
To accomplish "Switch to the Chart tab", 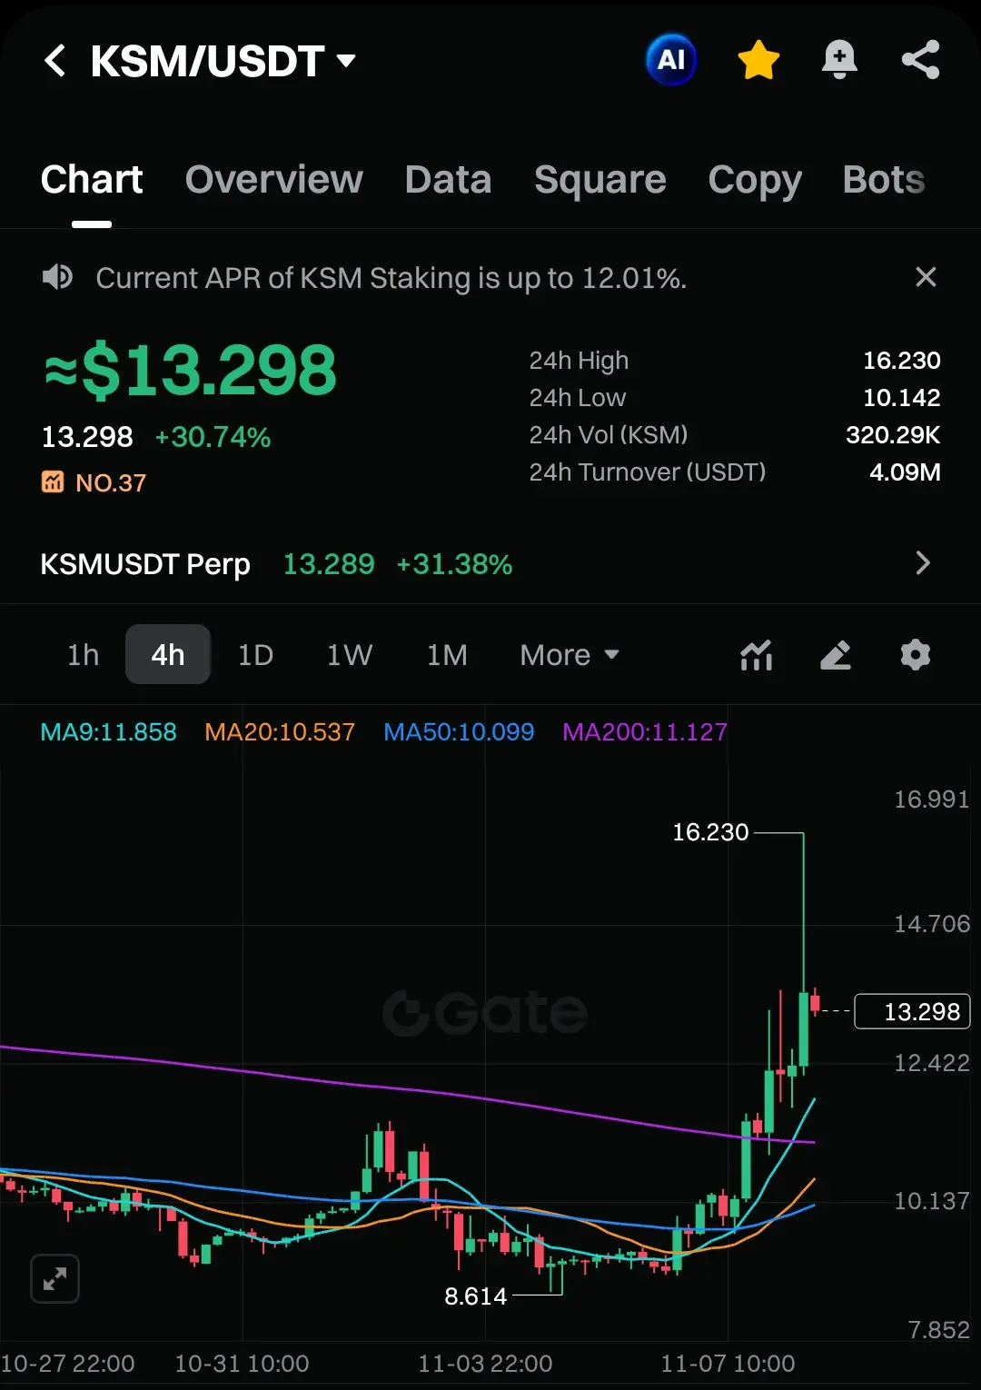I will [x=92, y=179].
